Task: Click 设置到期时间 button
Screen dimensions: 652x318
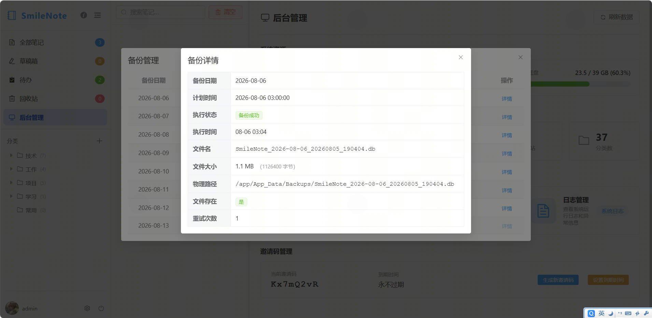Action: 608,280
